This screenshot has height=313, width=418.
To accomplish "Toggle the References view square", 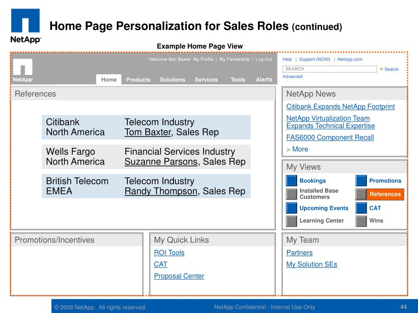I will pyautogui.click(x=361, y=194).
